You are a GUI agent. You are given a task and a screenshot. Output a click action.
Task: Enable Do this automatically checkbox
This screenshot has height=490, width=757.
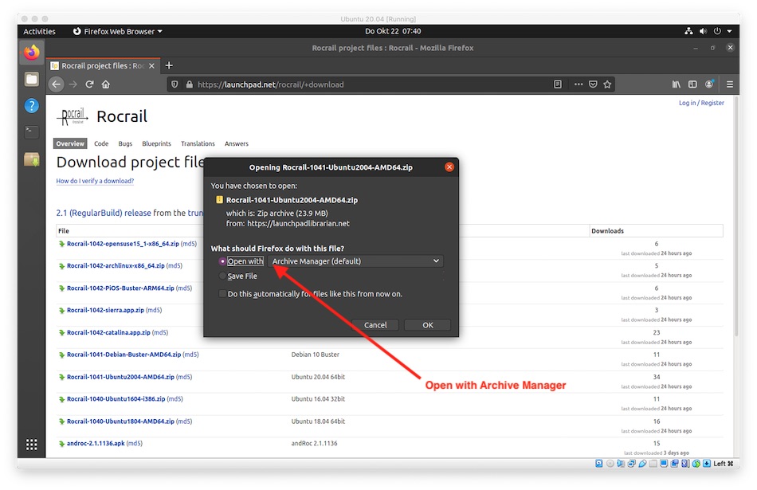(x=222, y=294)
